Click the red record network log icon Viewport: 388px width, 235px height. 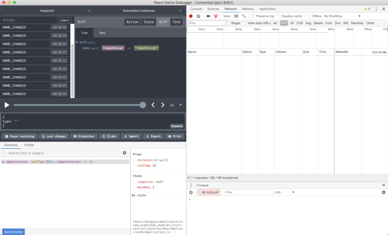191,16
